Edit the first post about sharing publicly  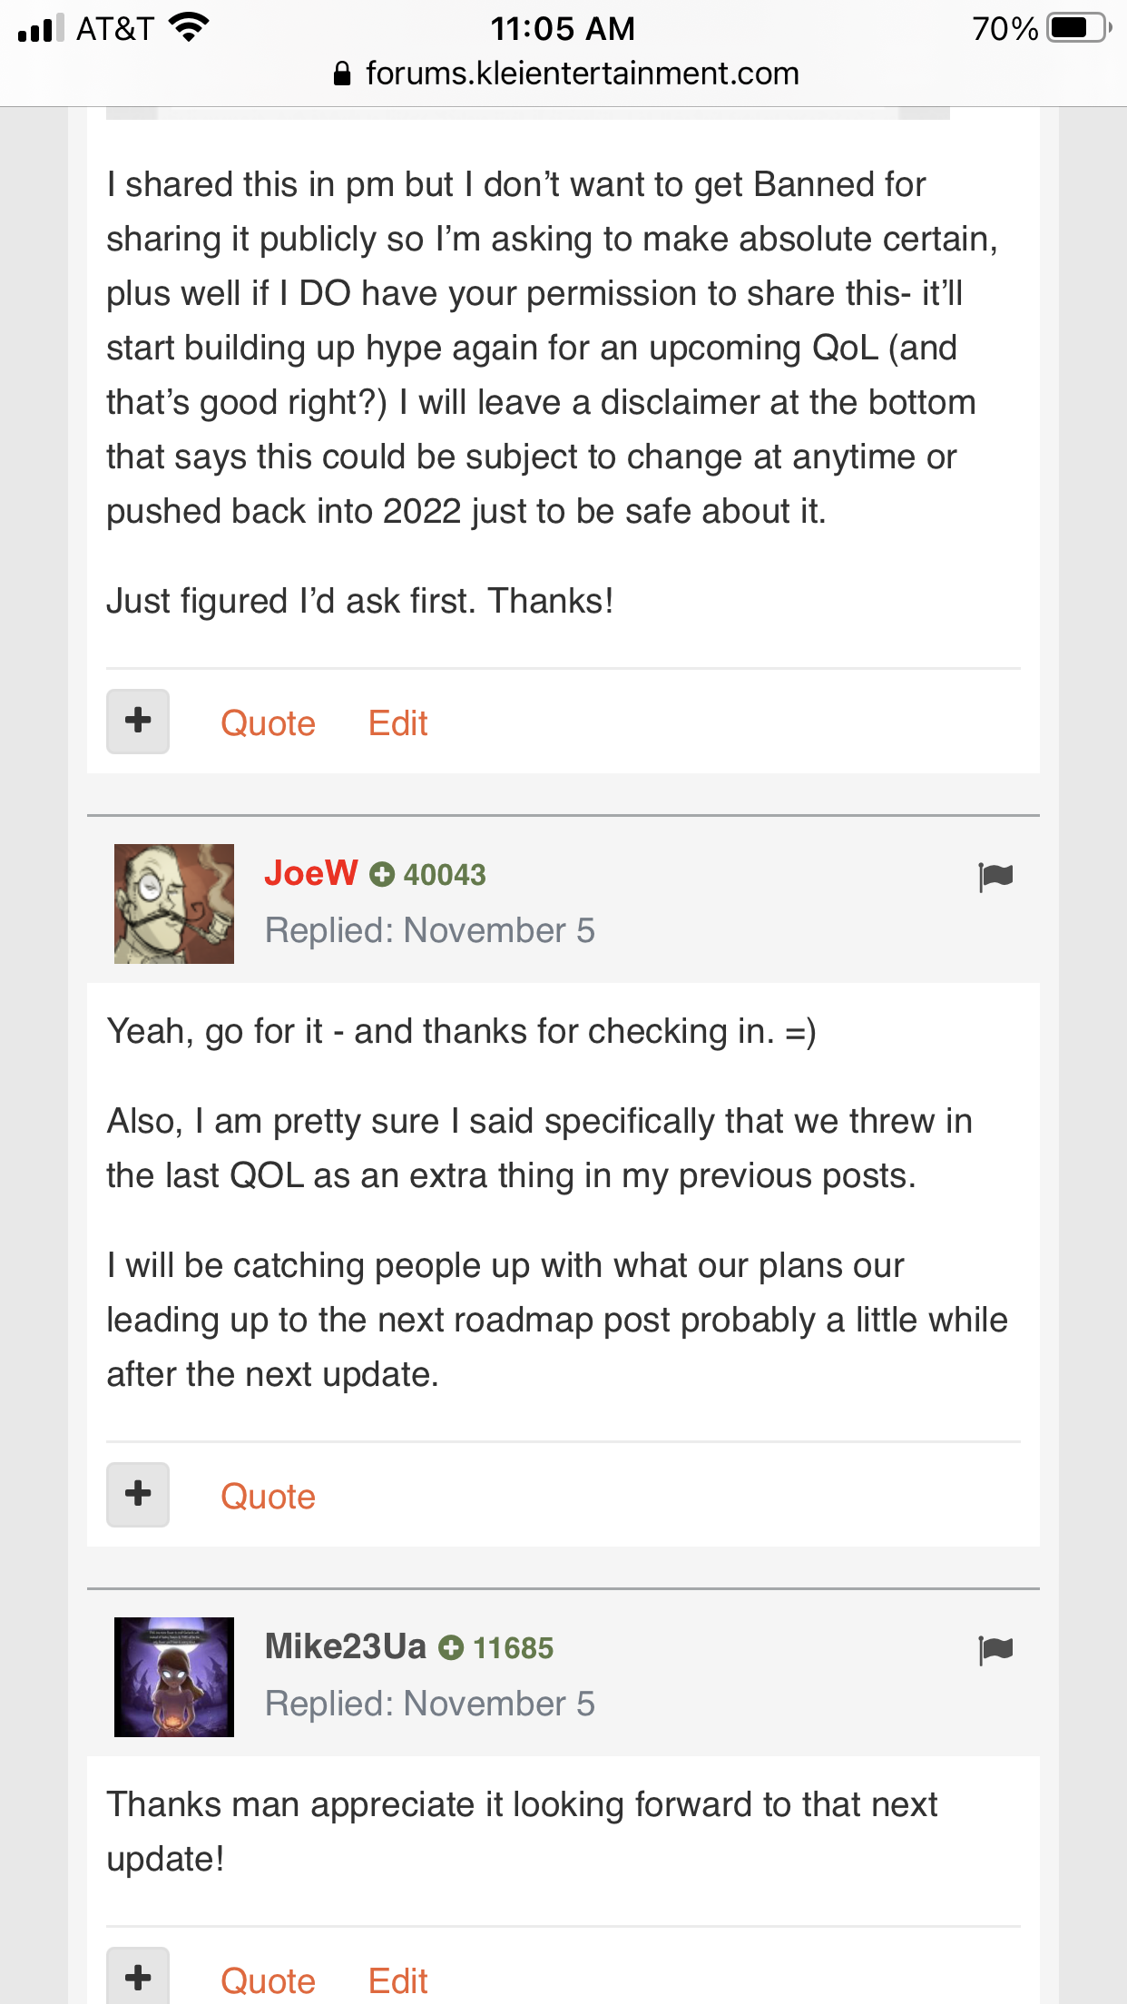pos(397,723)
